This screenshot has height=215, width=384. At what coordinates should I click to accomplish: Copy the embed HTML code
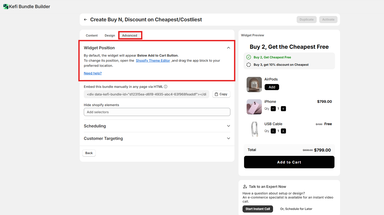221,94
